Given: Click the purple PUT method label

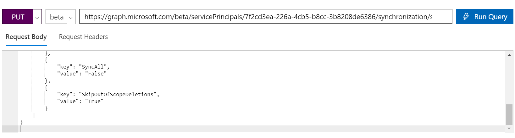Looking at the screenshot, I should coord(18,17).
